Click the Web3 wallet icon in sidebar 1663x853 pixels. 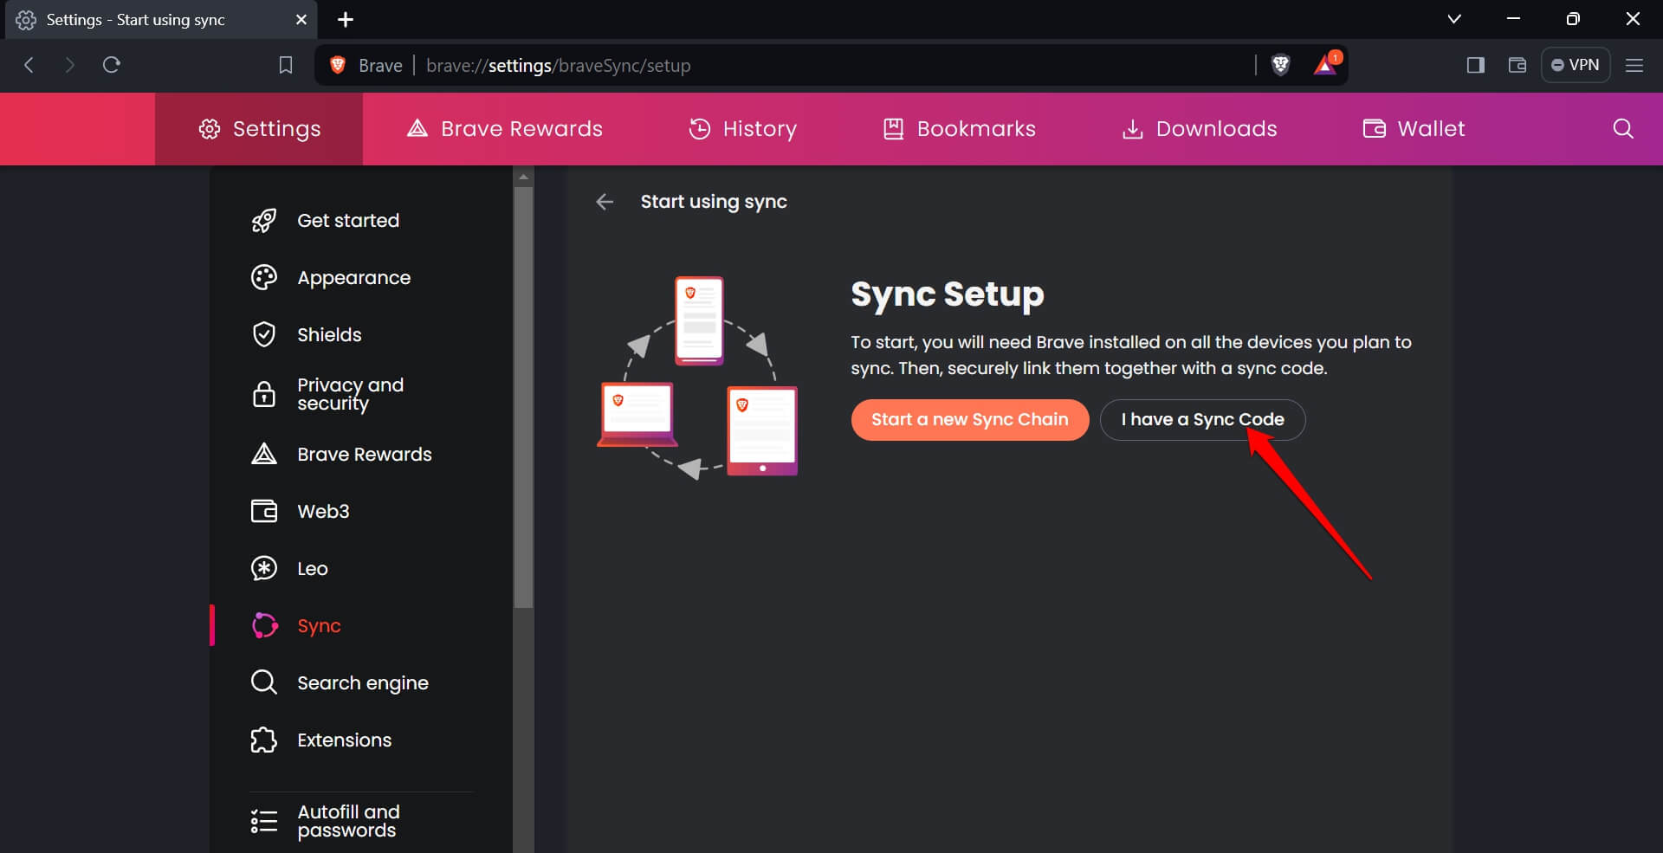[264, 512]
